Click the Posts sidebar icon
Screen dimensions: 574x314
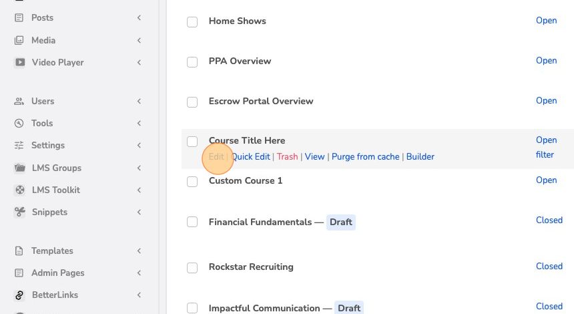pyautogui.click(x=19, y=17)
